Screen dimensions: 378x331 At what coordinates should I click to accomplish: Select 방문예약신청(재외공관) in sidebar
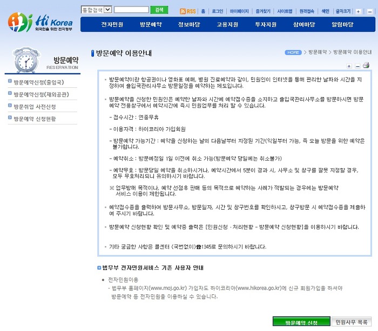41,94
